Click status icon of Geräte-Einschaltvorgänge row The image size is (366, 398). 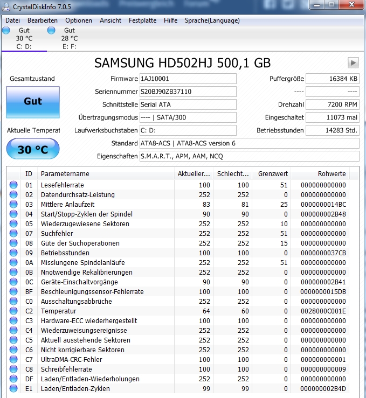[13, 282]
